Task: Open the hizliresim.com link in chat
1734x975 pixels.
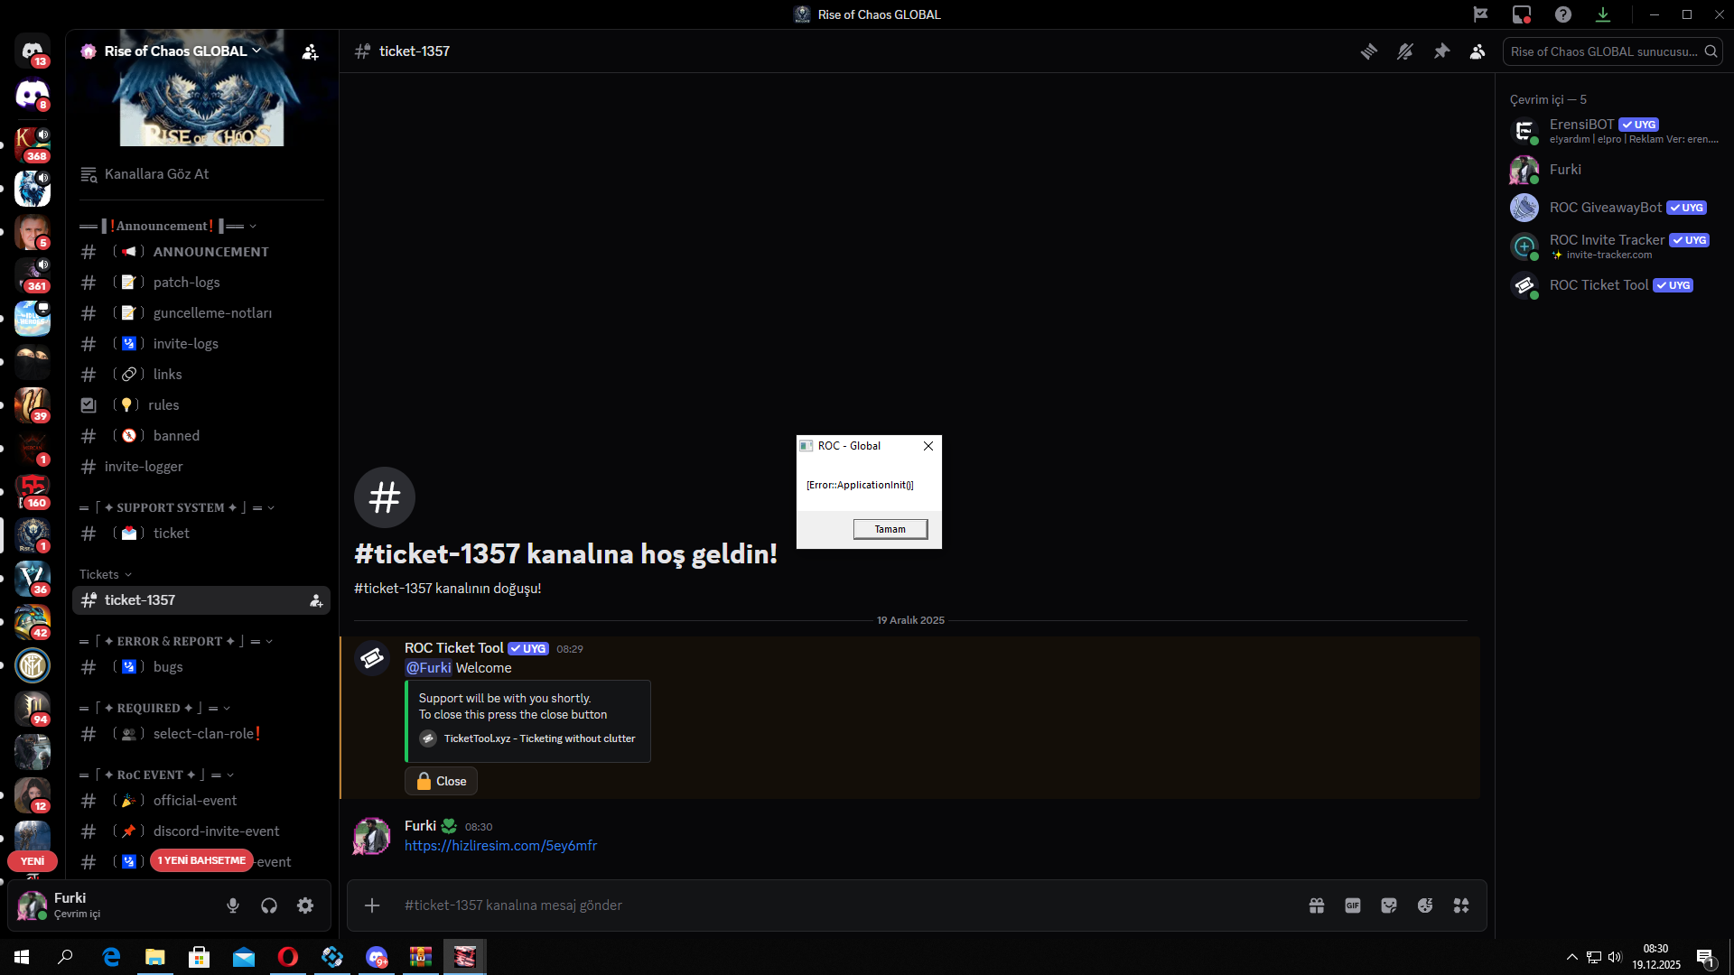Action: click(x=500, y=846)
